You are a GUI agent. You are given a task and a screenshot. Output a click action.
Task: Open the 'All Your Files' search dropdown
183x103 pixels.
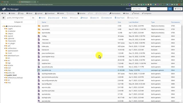point(139,9)
